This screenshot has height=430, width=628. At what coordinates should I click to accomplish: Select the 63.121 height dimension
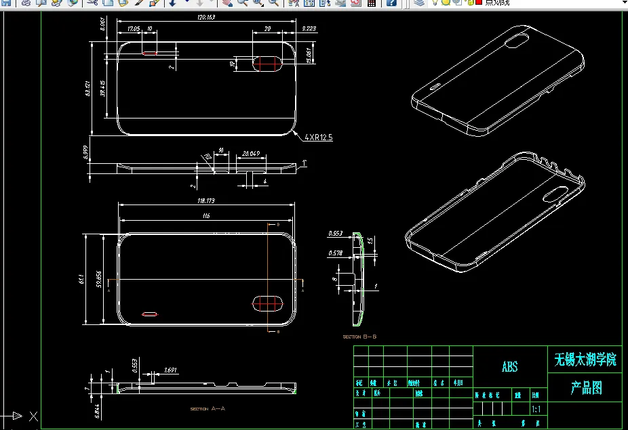tap(87, 89)
